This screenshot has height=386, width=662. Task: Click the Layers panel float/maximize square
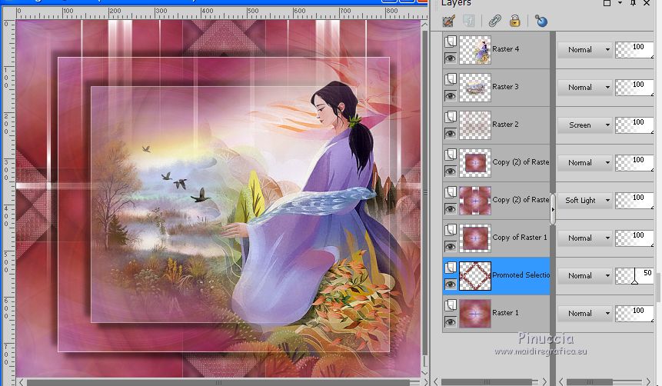tap(607, 3)
